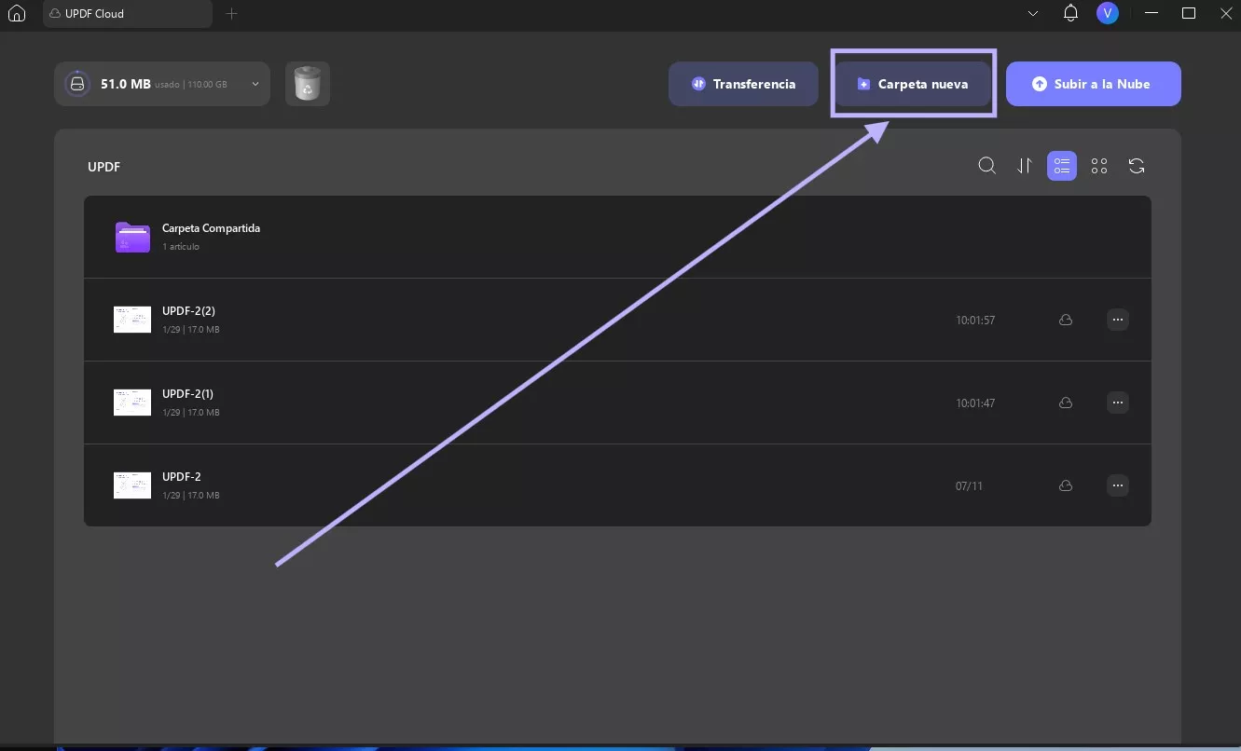This screenshot has height=751, width=1241.
Task: Open more options for UPDF-2(2)
Action: pyautogui.click(x=1118, y=320)
